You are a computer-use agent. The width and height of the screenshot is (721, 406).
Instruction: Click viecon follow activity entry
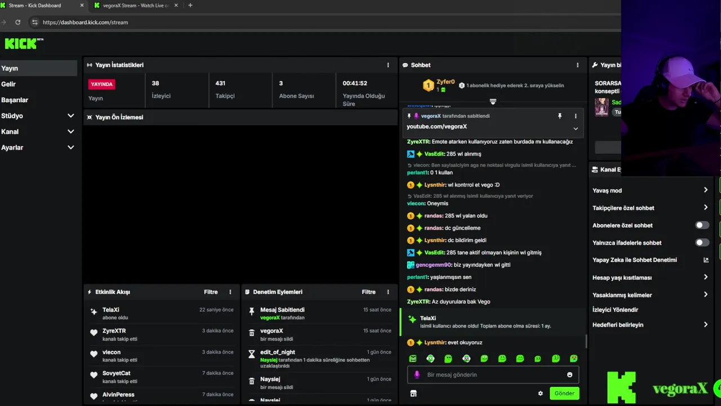click(162, 356)
